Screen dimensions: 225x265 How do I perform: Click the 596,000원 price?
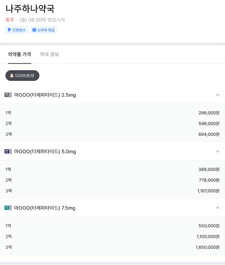pos(209,123)
